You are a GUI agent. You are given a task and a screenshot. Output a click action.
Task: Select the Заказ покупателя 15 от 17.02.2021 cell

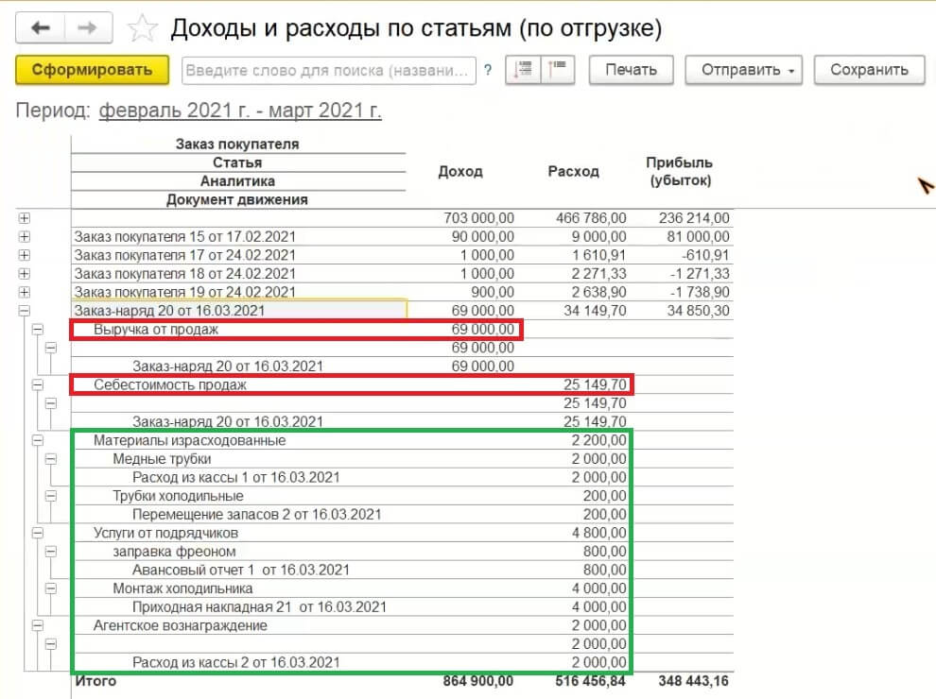pos(239,237)
